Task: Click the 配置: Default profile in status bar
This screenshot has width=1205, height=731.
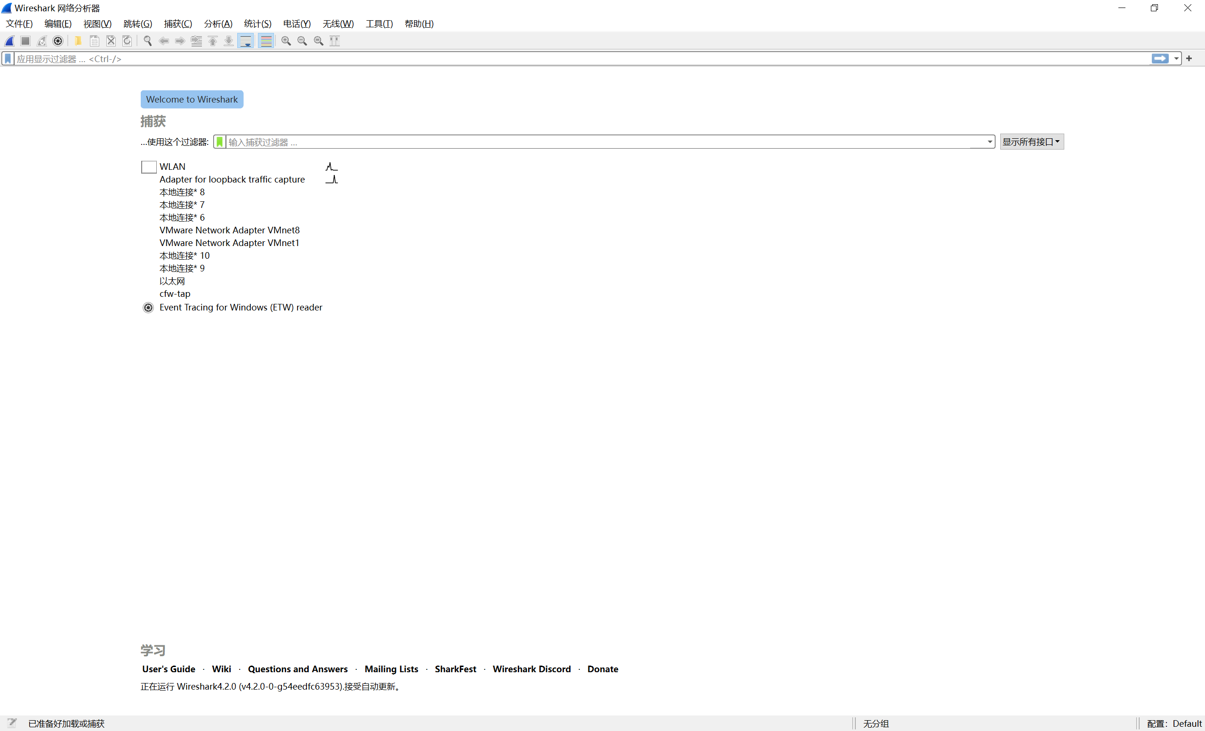Action: (1174, 723)
